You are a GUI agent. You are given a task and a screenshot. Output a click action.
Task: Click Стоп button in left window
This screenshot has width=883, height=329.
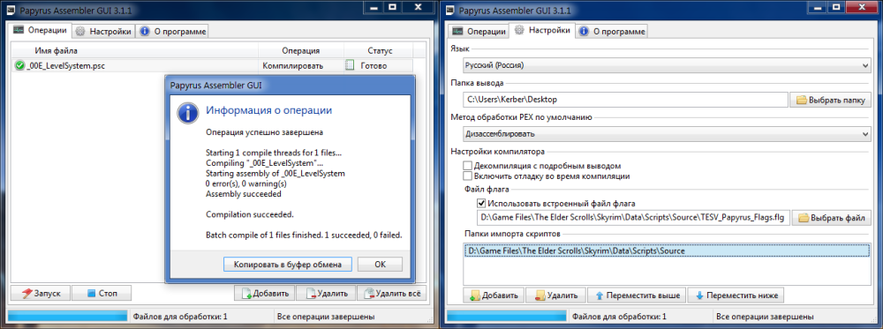pyautogui.click(x=102, y=293)
